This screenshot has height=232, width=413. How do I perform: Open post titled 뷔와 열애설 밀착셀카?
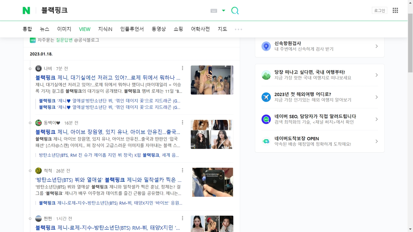[109, 180]
